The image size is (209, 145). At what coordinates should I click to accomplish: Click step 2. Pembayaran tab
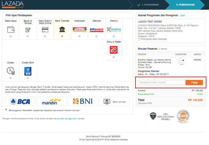185,5
